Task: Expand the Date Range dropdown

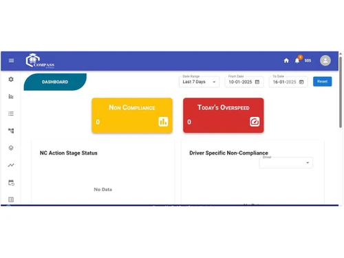Action: [x=199, y=82]
